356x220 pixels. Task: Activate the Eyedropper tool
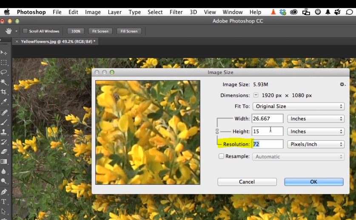point(4,102)
